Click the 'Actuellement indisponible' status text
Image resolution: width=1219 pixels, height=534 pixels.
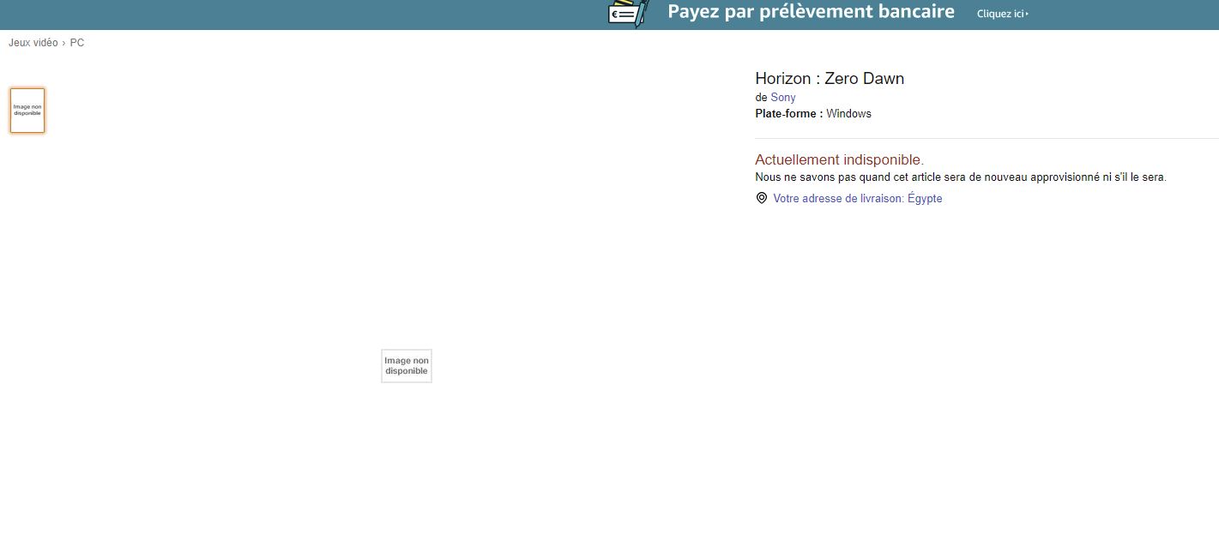[839, 159]
